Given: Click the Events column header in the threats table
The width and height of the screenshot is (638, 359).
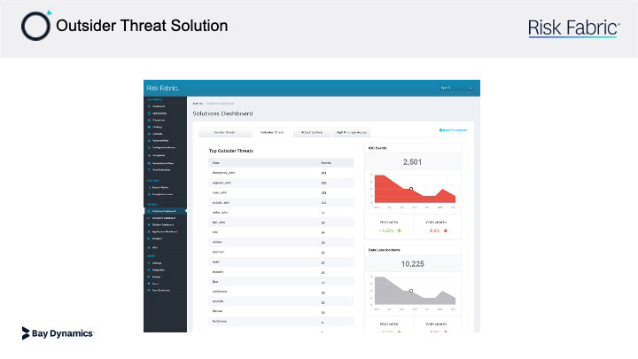Looking at the screenshot, I should pos(326,163).
